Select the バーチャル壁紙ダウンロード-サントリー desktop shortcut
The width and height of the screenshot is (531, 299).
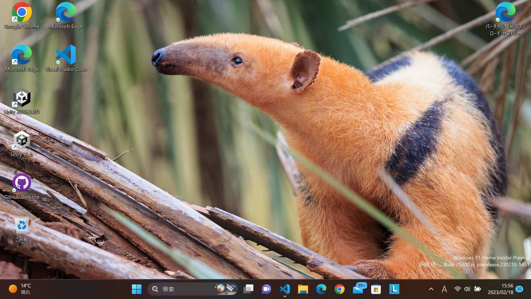(505, 19)
